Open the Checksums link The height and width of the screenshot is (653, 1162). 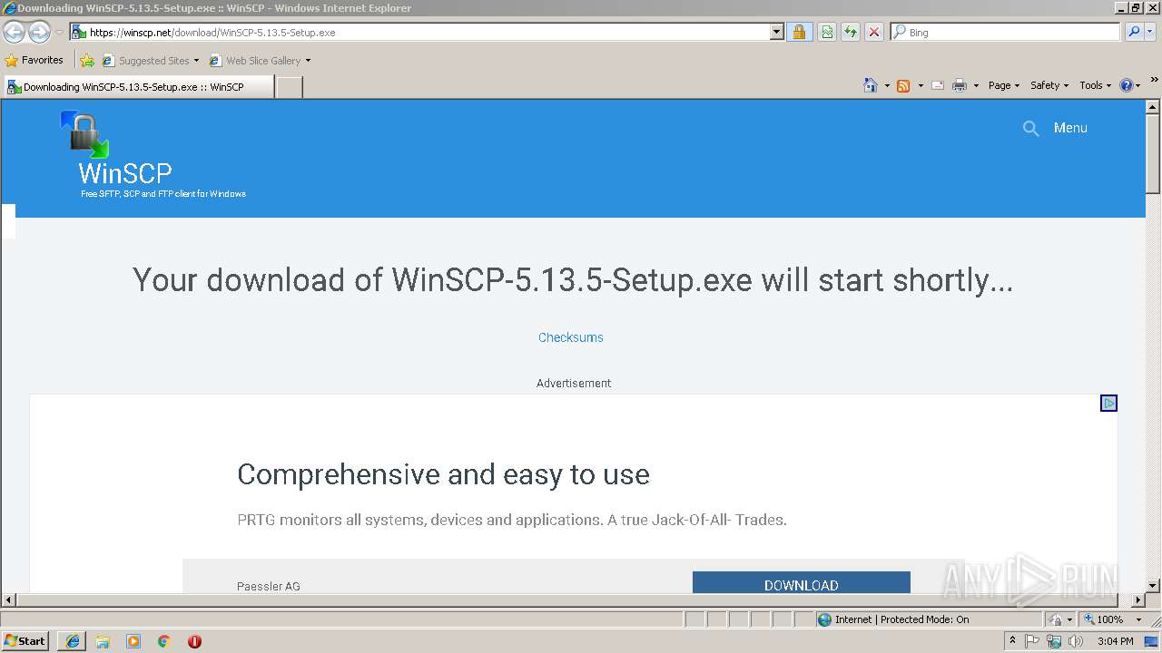(571, 337)
